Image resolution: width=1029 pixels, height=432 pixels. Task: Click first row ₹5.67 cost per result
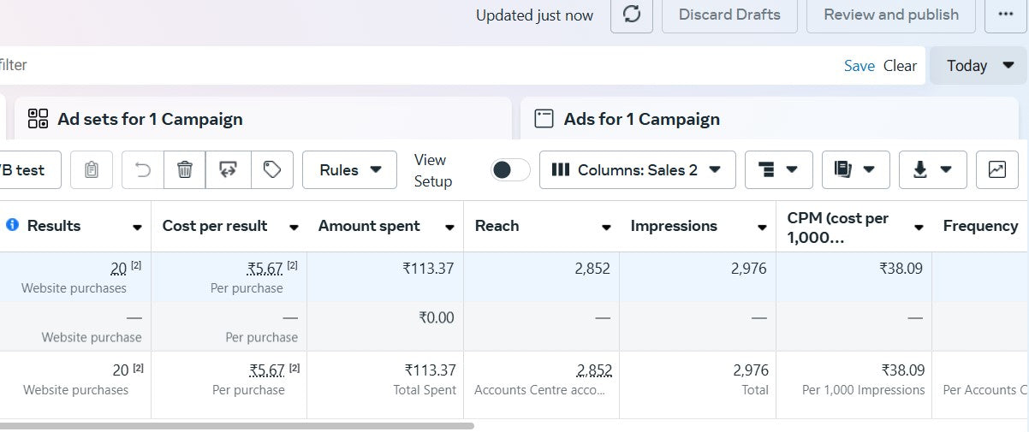click(265, 269)
